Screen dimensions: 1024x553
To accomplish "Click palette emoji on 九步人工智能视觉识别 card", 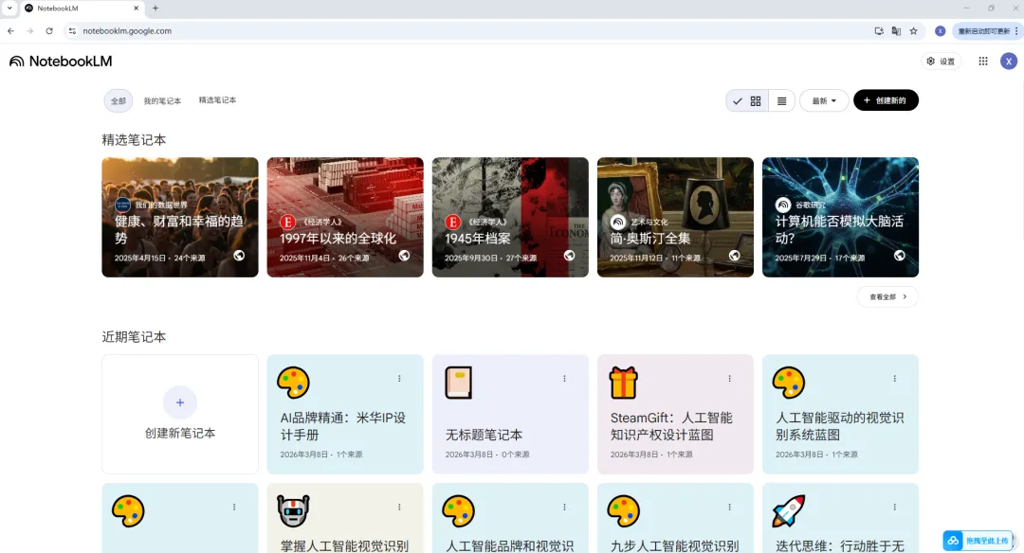I will coord(624,510).
